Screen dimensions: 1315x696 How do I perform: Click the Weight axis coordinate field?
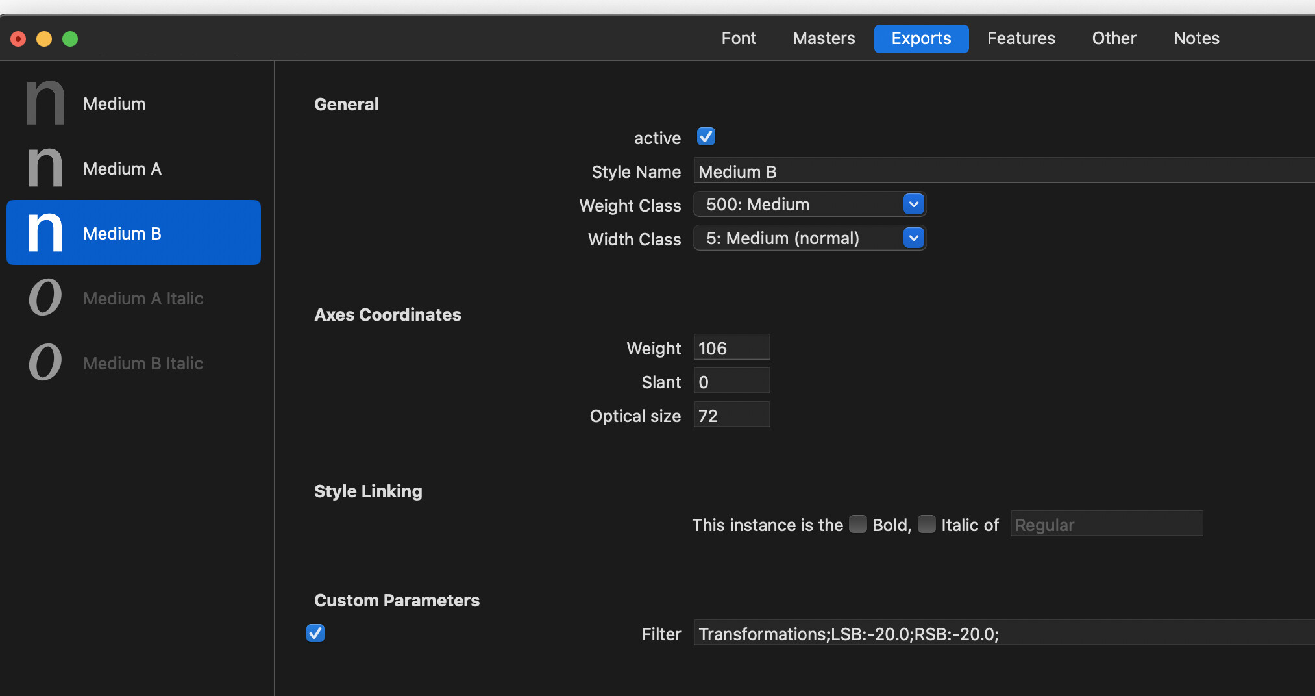click(731, 348)
